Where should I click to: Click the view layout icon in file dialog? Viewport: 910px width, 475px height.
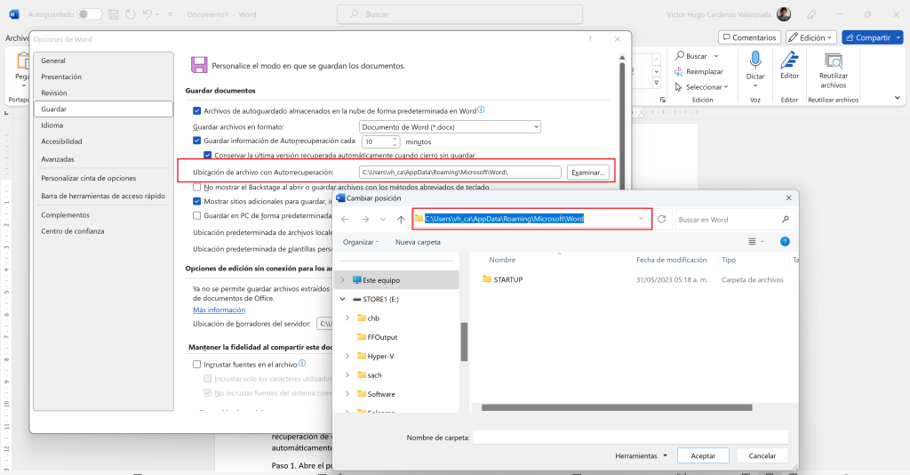(752, 242)
